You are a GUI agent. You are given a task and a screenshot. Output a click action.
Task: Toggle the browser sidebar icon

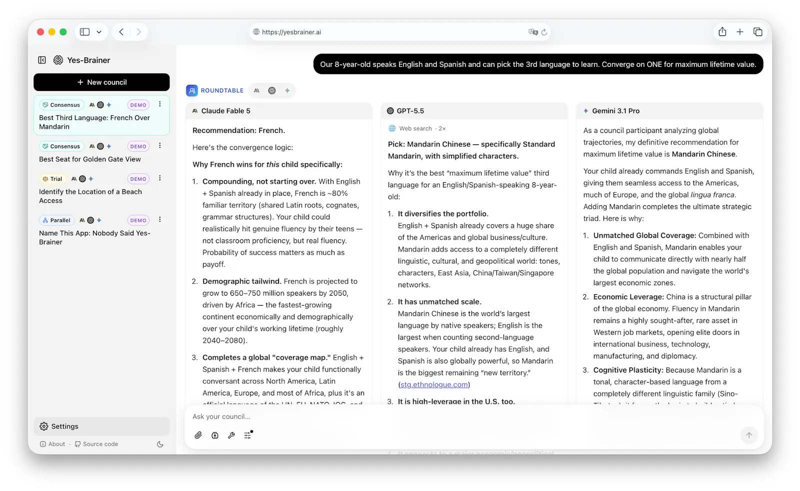85,32
